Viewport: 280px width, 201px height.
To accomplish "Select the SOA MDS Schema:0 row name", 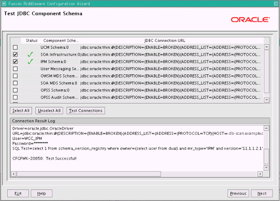I will (59, 83).
